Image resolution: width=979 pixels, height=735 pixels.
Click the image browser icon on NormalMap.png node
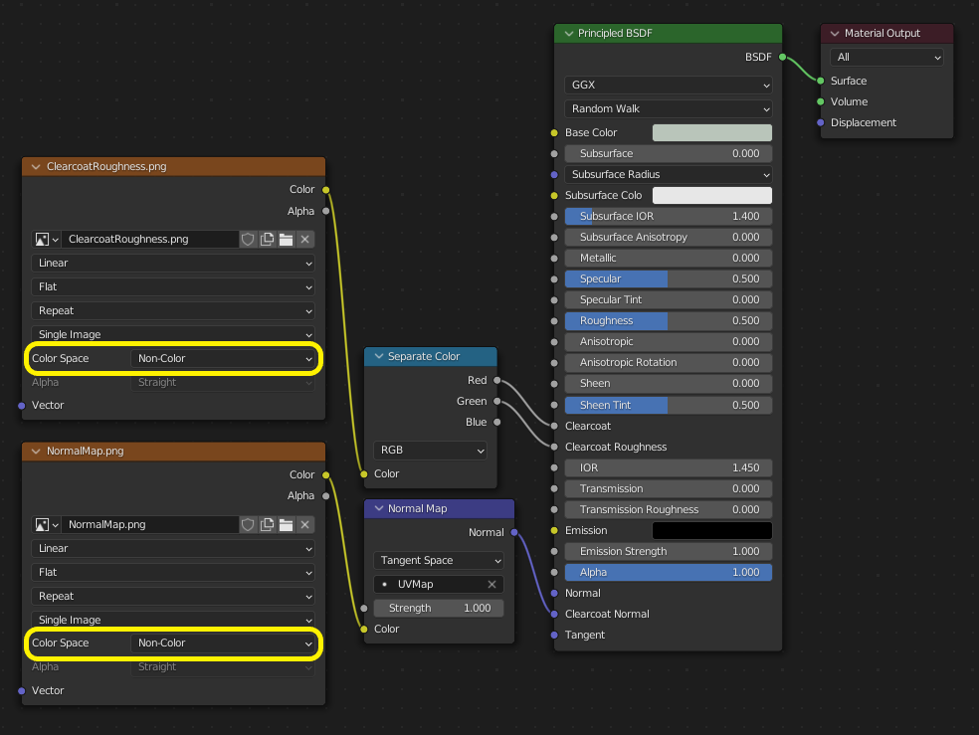click(x=40, y=524)
